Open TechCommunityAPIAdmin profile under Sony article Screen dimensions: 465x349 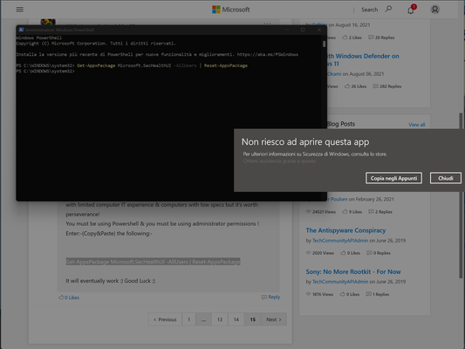[340, 282]
